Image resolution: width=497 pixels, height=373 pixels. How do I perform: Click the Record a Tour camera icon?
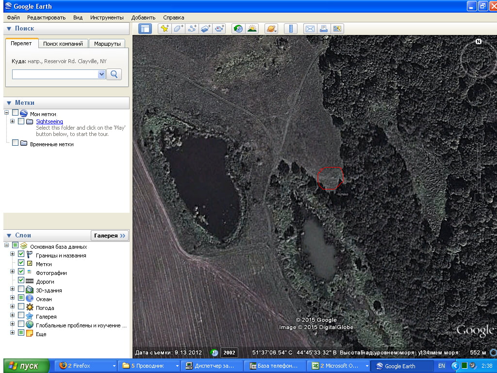(219, 29)
